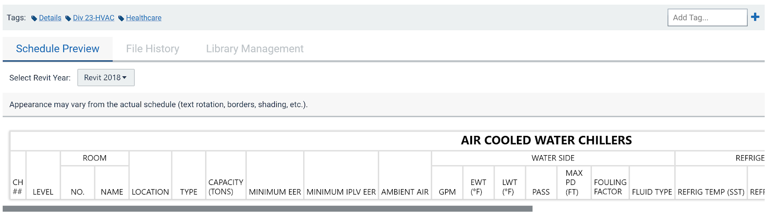Focus the Add Tag input field
Image resolution: width=770 pixels, height=218 pixels.
(x=707, y=17)
